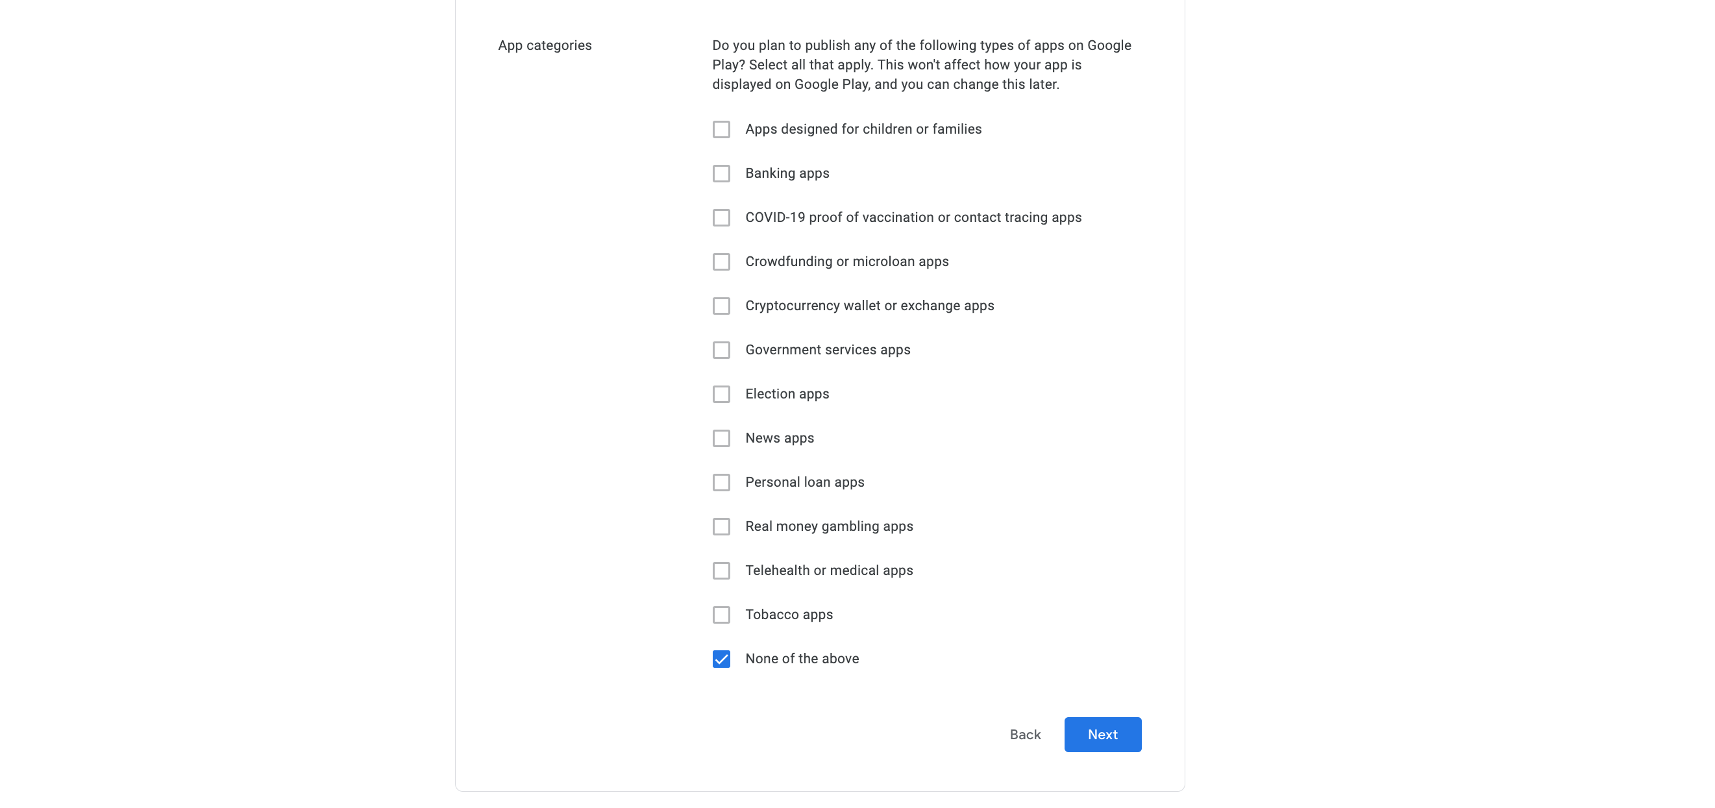Tick Real money gambling apps
Image resolution: width=1715 pixels, height=808 pixels.
point(721,526)
